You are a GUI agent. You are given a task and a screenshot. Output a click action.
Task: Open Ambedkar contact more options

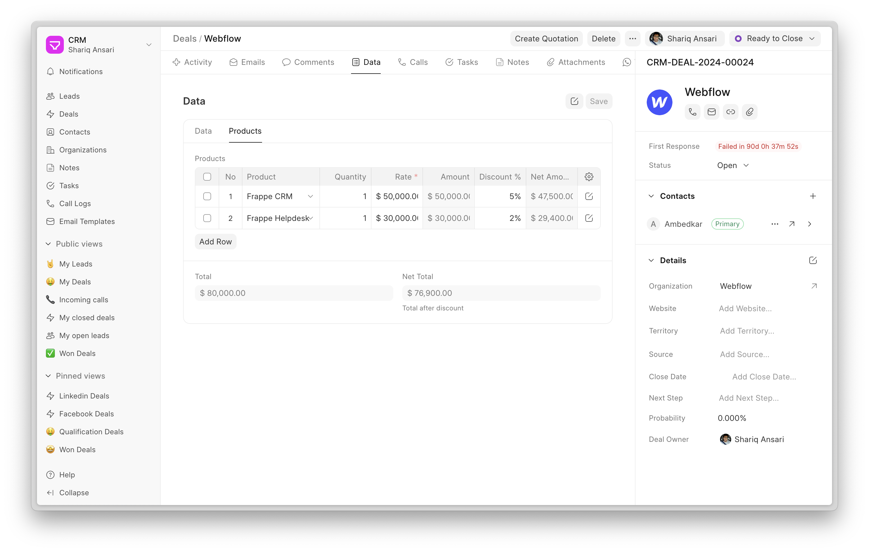(x=774, y=224)
